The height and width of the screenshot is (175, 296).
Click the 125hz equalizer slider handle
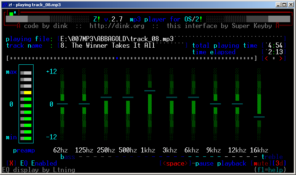[x=84, y=104]
